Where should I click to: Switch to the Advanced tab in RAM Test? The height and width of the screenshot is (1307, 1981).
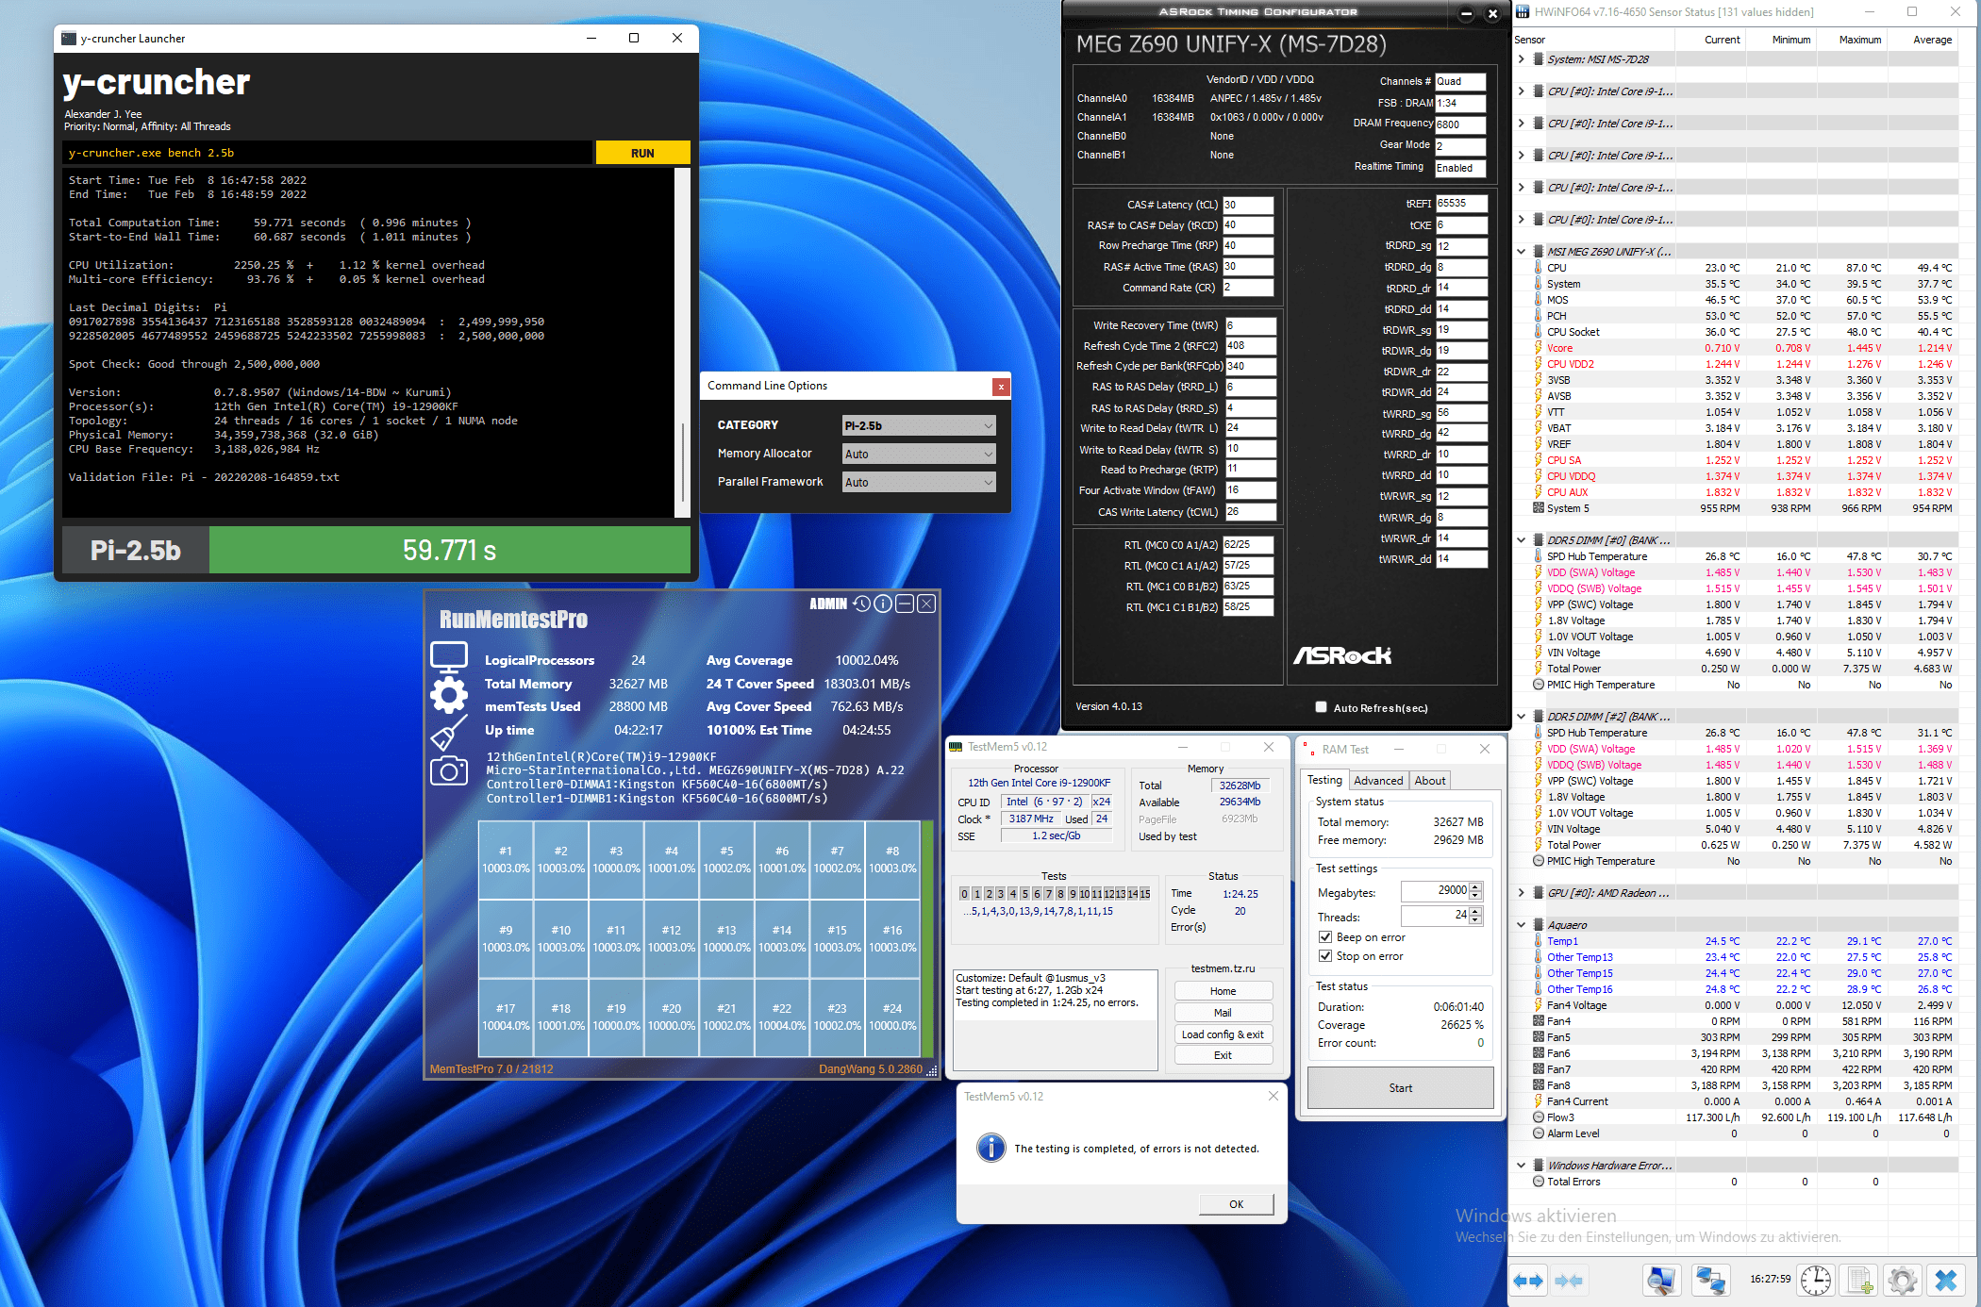coord(1377,780)
